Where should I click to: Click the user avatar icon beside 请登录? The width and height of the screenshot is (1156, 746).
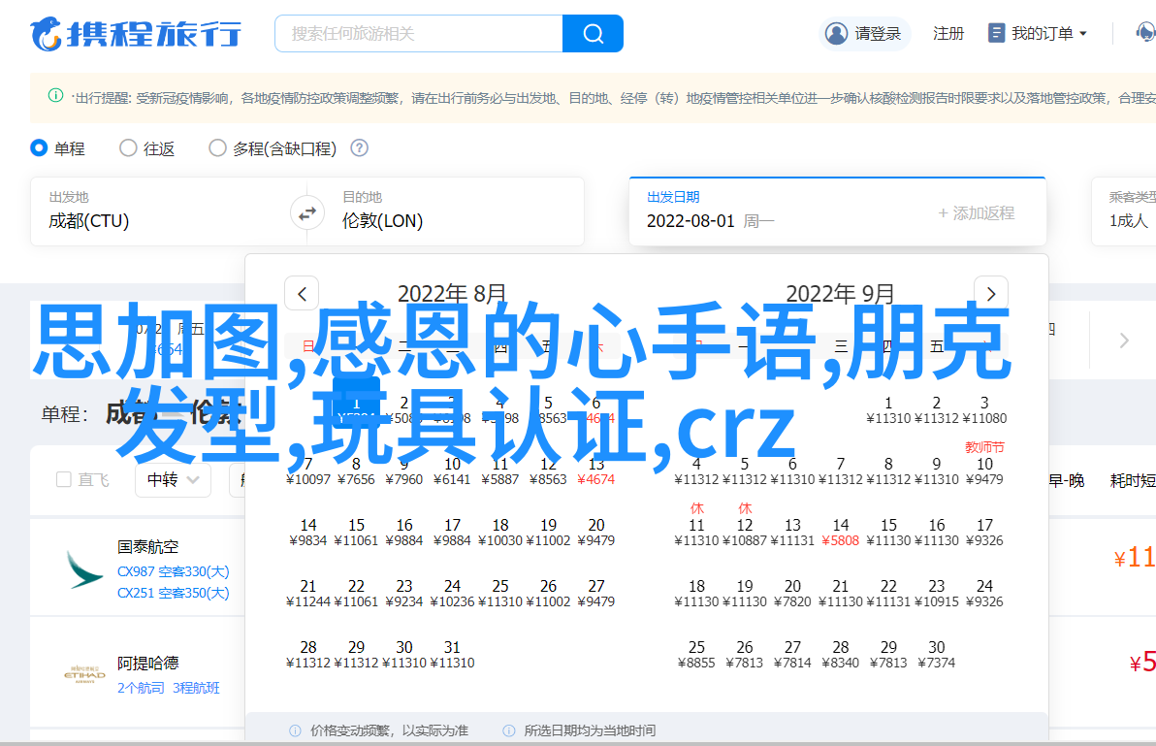coord(836,33)
